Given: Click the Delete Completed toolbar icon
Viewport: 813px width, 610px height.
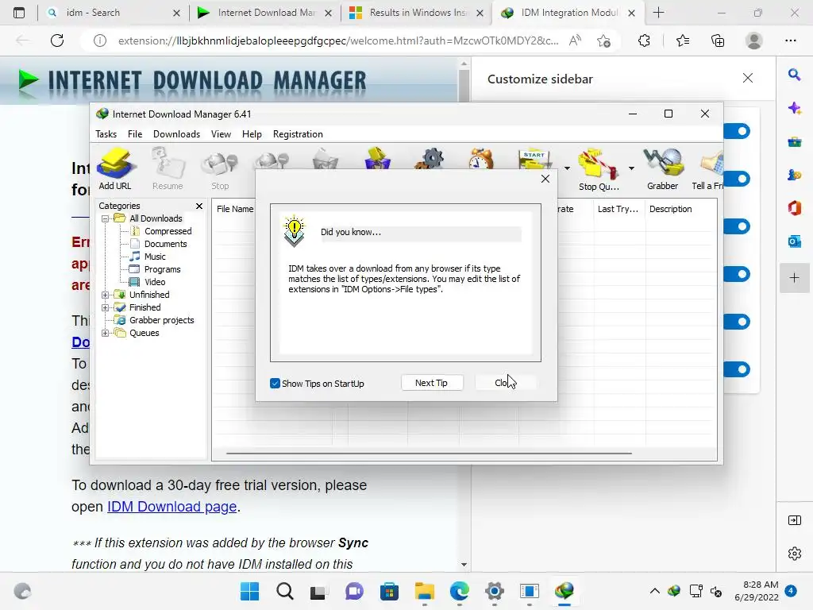Looking at the screenshot, I should 377,158.
